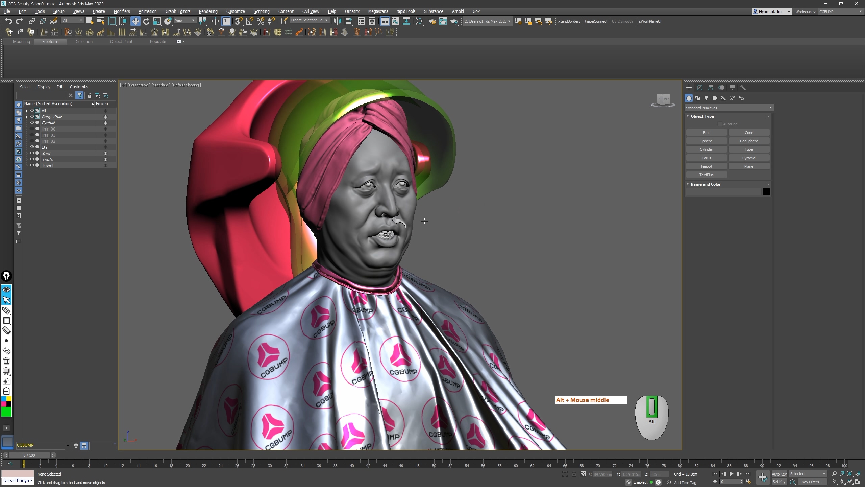Hide the Towel object with eye icon
This screenshot has width=865, height=487.
coord(32,165)
